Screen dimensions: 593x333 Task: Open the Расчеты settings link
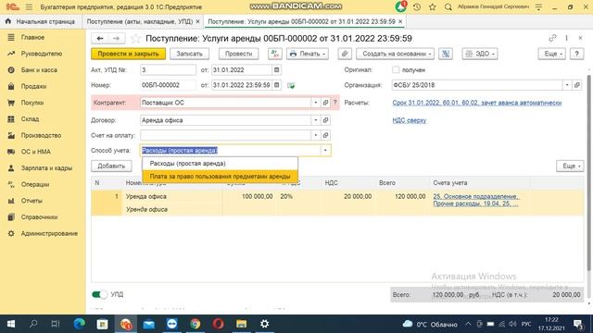[x=477, y=103]
